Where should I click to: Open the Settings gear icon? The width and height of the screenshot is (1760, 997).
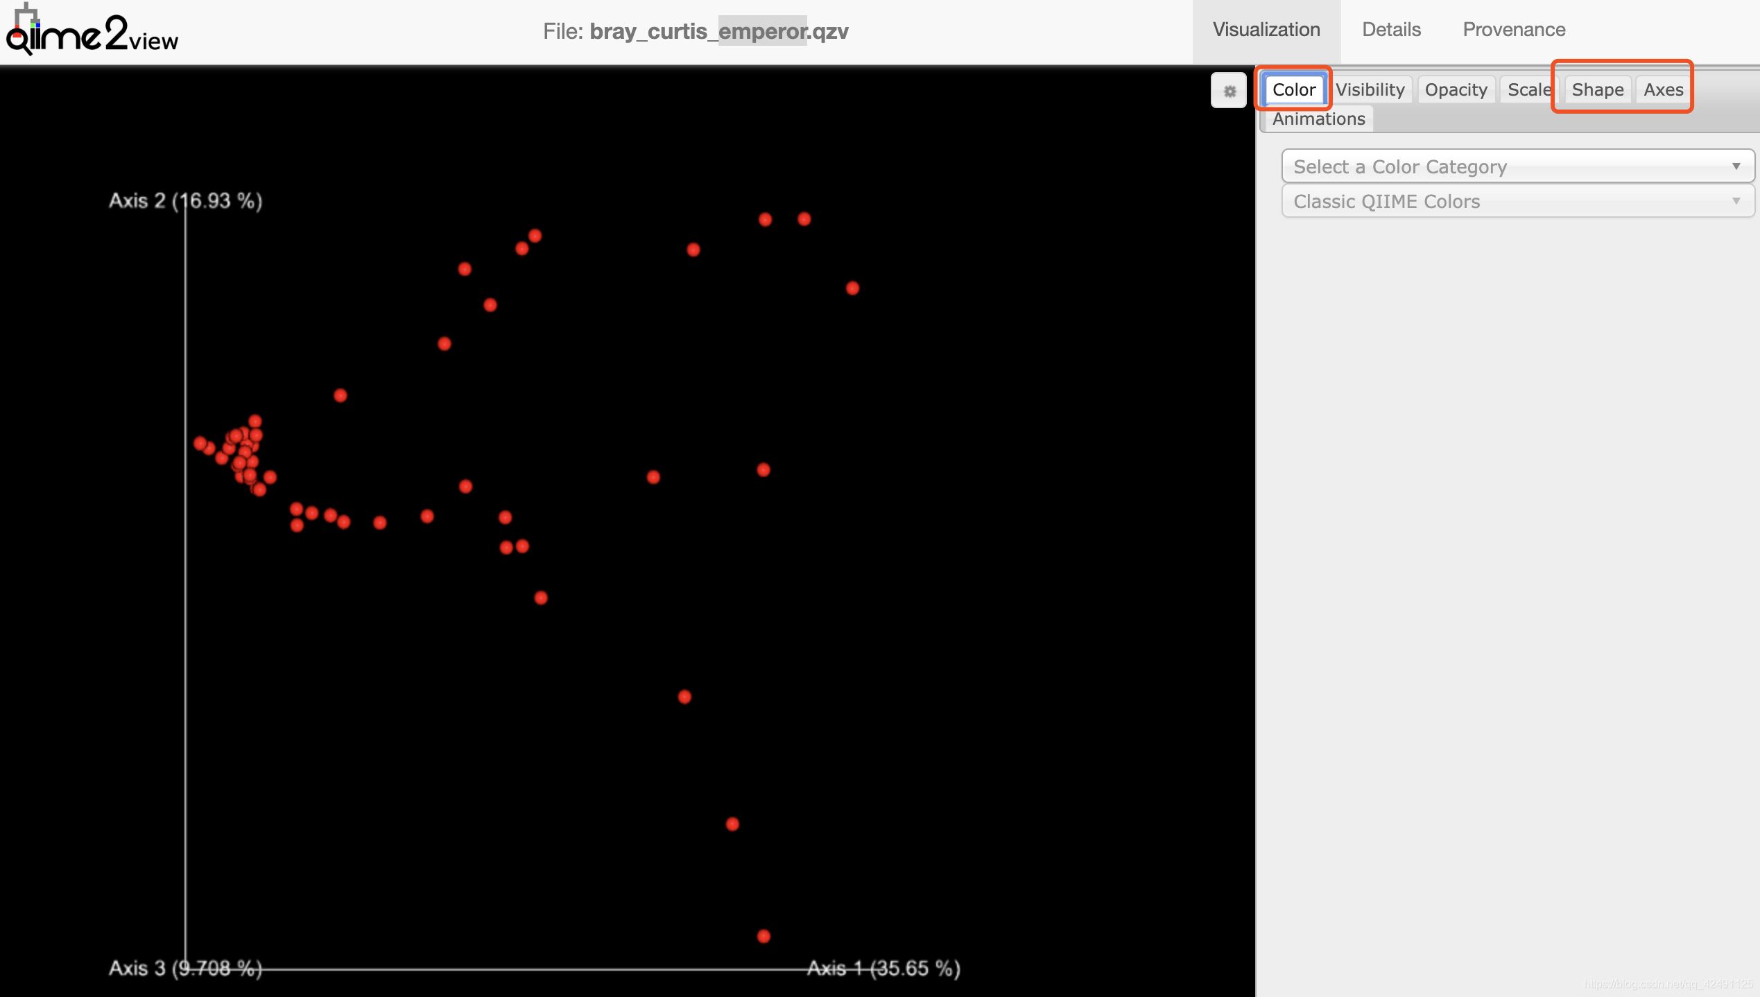pyautogui.click(x=1232, y=89)
